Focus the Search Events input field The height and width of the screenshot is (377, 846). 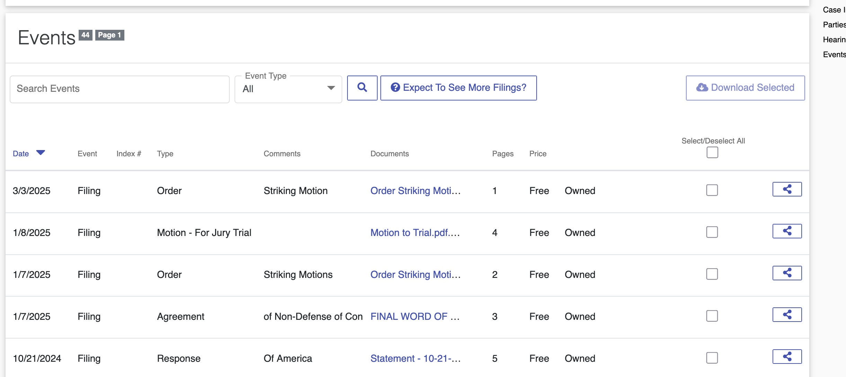(x=120, y=89)
